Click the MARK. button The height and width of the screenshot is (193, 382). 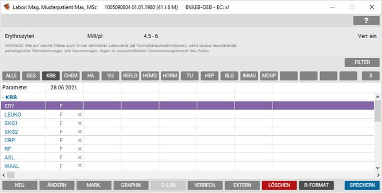pyautogui.click(x=94, y=185)
